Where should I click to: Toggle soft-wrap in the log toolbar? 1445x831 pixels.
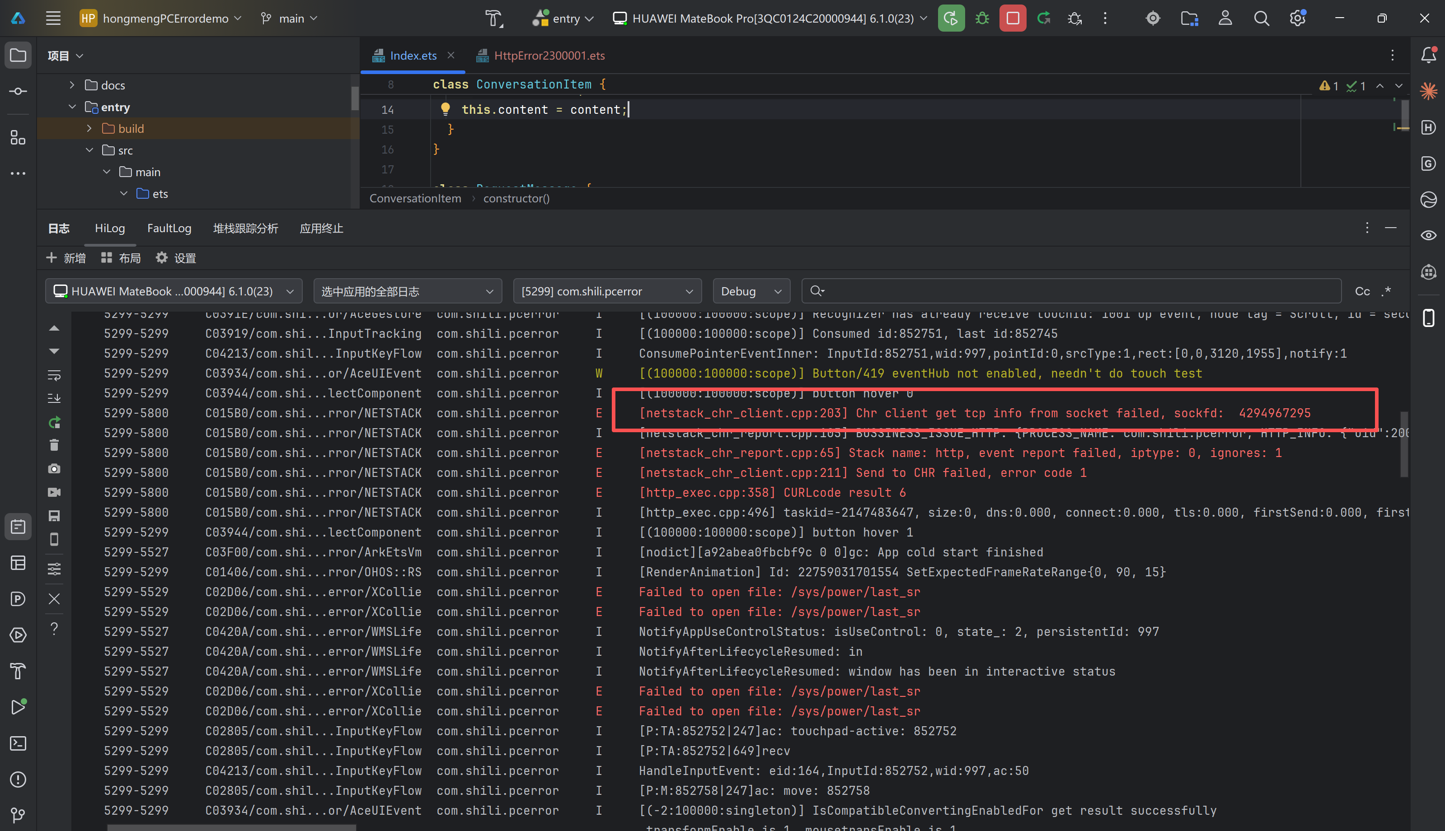point(54,375)
